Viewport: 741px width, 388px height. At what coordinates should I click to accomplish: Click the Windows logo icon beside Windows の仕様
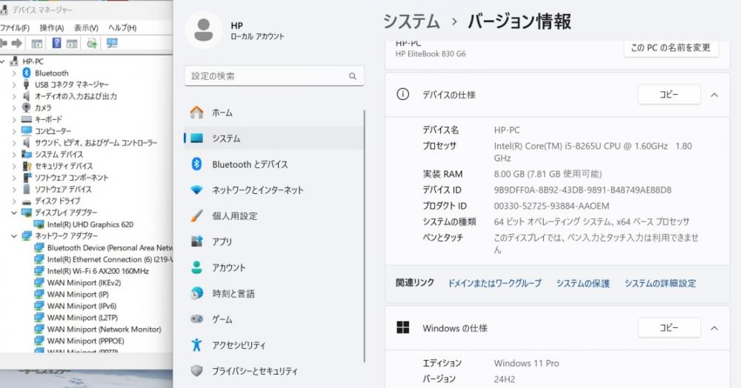click(403, 327)
